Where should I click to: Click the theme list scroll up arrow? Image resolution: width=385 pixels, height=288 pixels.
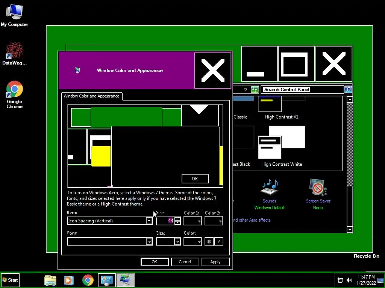point(350,99)
